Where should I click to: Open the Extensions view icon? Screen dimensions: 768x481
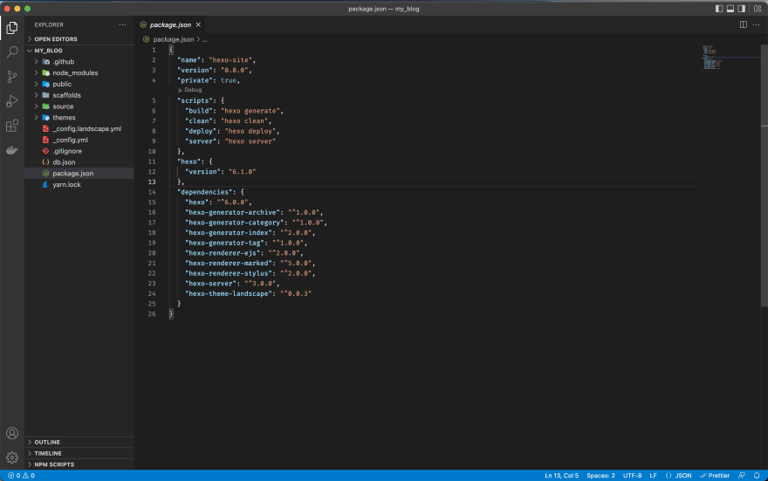coord(11,126)
